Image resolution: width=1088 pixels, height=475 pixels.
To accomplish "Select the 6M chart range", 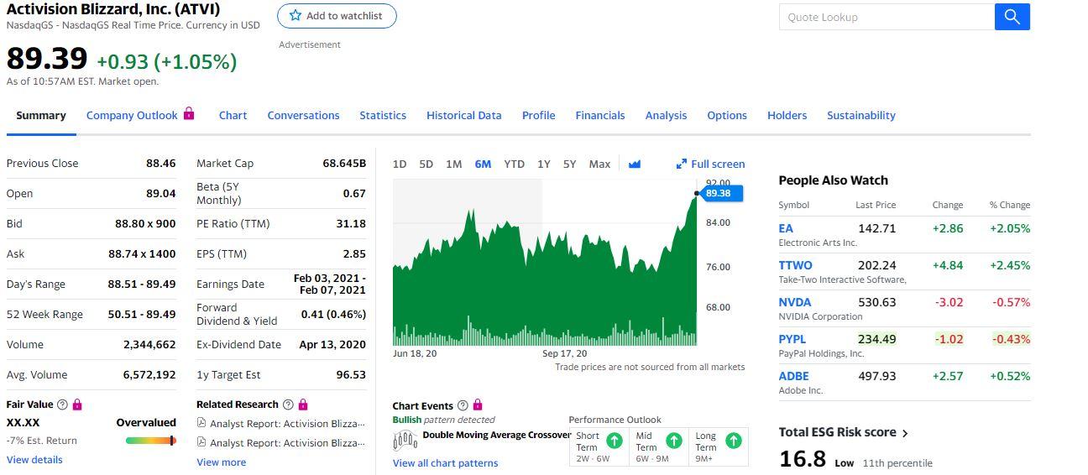I will (483, 164).
